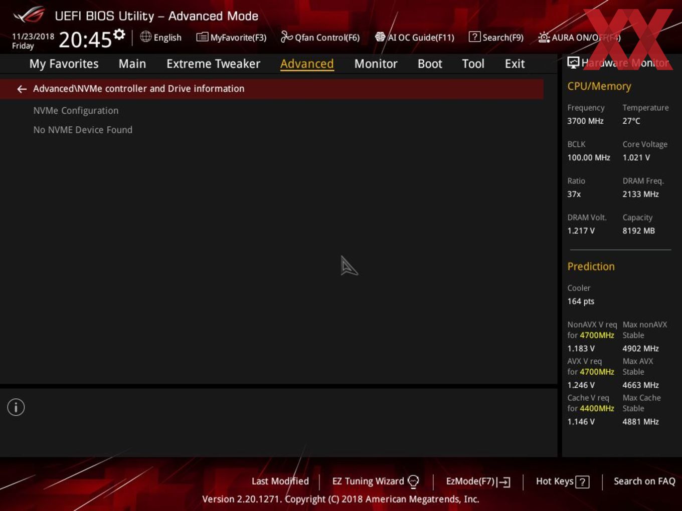This screenshot has height=511, width=682.
Task: Click the back arrow beside Advanced\NVMe path
Action: [22, 89]
